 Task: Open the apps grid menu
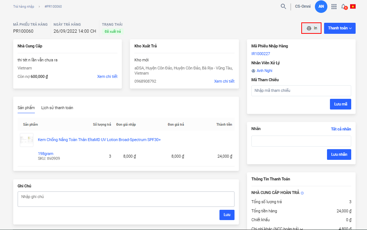click(x=334, y=7)
